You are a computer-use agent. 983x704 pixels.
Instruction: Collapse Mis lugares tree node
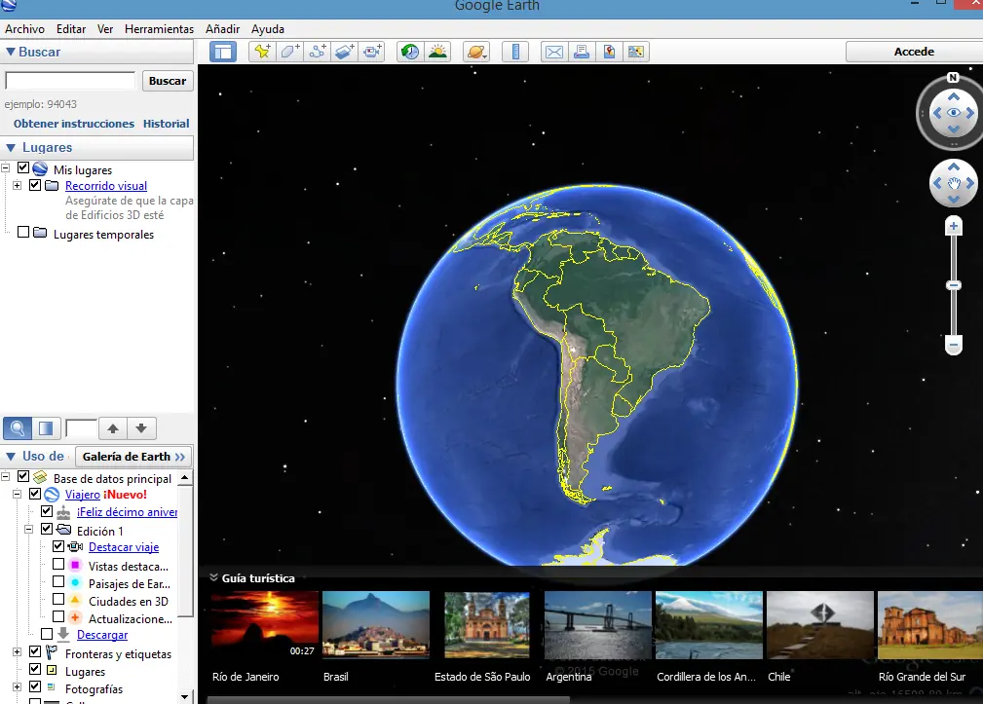coord(6,167)
